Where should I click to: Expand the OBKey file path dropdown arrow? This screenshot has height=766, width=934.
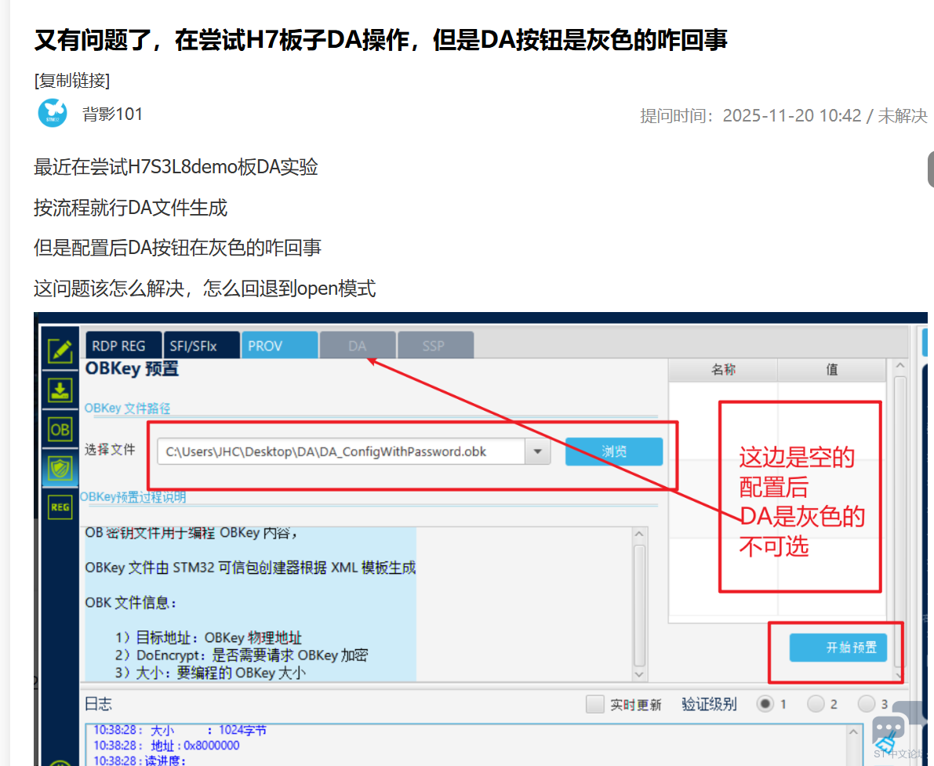click(x=538, y=452)
